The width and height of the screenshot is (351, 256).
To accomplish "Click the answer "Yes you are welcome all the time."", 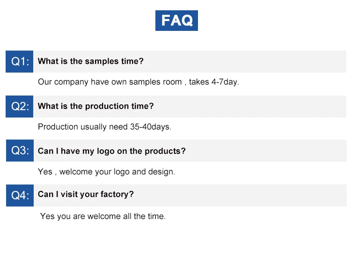I will pos(103,216).
